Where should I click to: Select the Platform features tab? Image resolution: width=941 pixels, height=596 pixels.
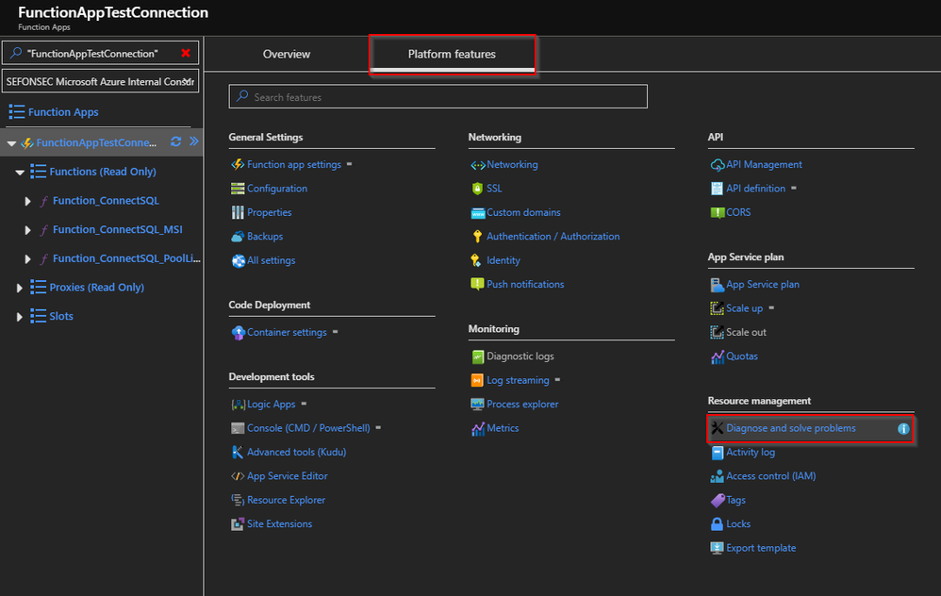tap(452, 54)
